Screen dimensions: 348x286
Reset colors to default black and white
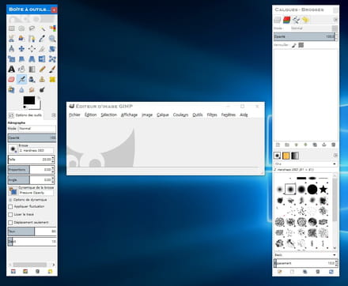25,107
